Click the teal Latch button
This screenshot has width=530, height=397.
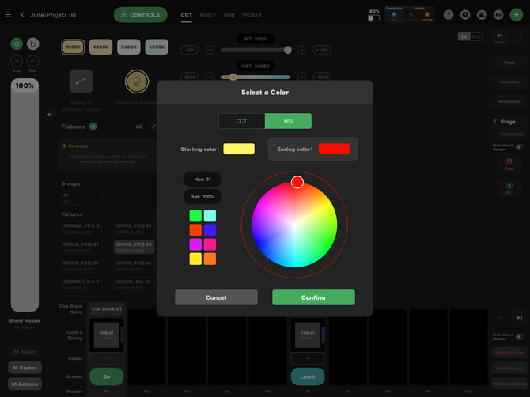tap(308, 376)
